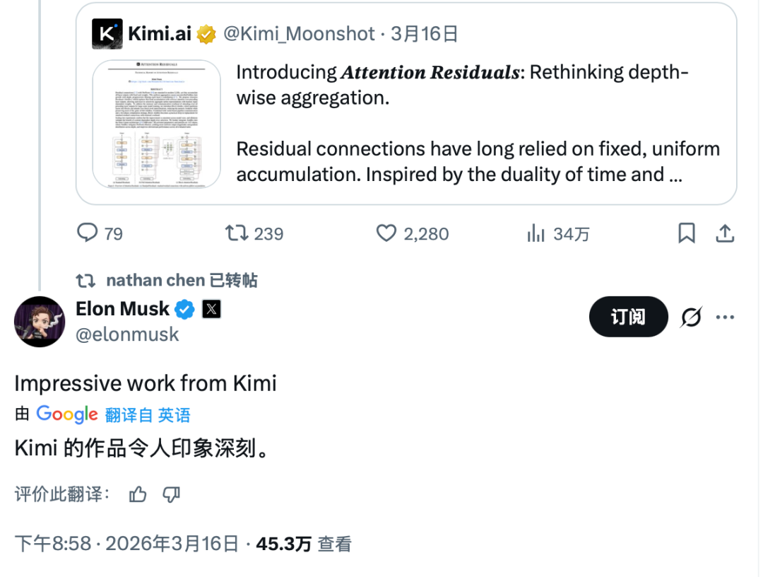Open Elon Musk's profile avatar
The height and width of the screenshot is (577, 763).
pos(40,322)
